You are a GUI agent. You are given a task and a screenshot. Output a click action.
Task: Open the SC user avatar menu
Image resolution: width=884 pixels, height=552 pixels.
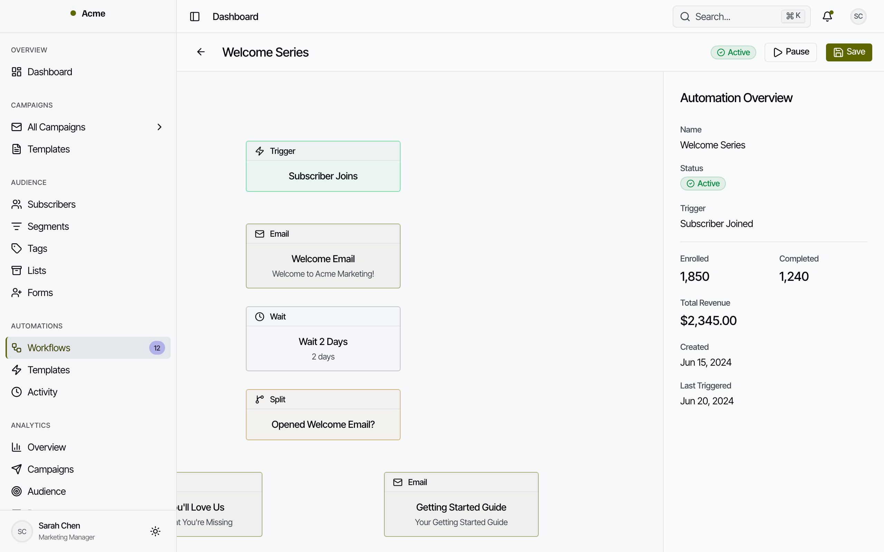858,17
